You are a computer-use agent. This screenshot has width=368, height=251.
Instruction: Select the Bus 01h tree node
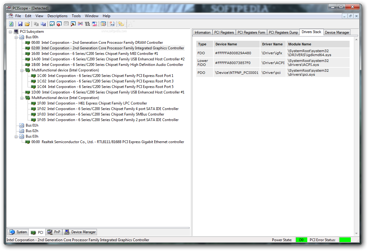pyautogui.click(x=32, y=125)
